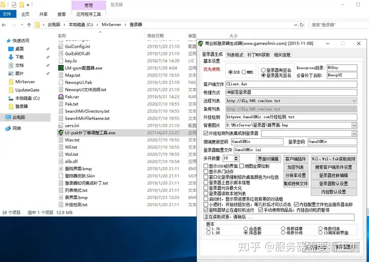Expand MirServer breadcrumb chevron
The width and height of the screenshot is (369, 262).
[x=125, y=25]
